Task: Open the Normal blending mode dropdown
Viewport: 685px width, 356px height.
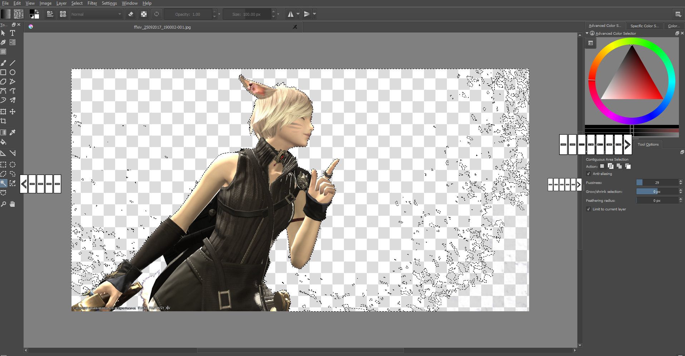Action: tap(97, 14)
